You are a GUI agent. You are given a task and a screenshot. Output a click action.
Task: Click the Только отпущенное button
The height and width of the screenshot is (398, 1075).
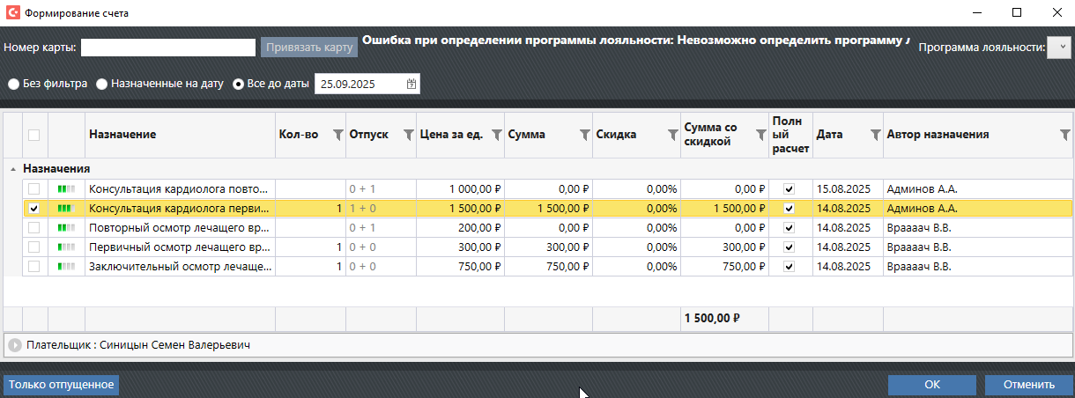click(x=62, y=385)
